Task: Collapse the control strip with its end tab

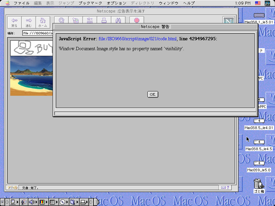Action: [x=97, y=202]
